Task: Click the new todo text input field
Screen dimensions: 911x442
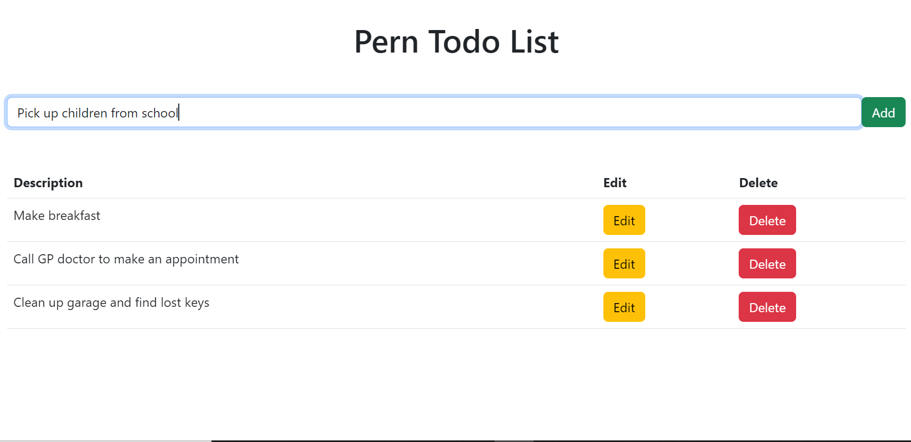Action: pos(483,113)
